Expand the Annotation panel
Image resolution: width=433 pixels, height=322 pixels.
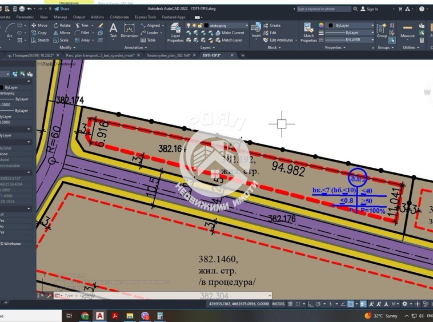tap(135, 47)
